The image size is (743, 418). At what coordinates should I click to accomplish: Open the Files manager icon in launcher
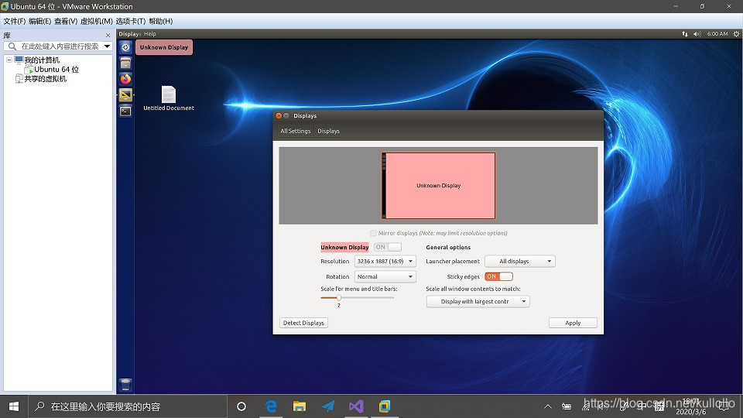pyautogui.click(x=125, y=63)
